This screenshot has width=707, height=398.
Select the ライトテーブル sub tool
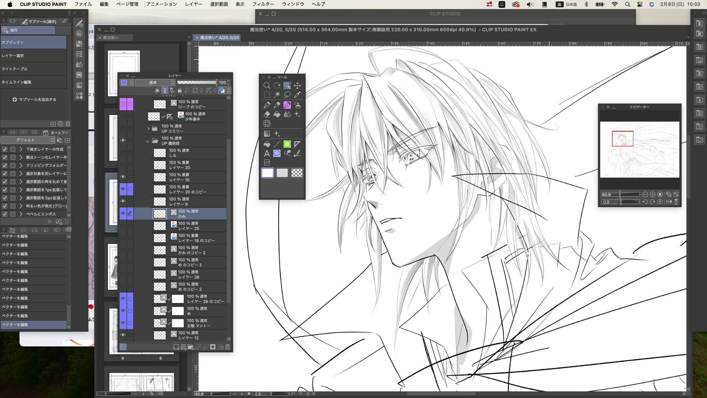(15, 69)
